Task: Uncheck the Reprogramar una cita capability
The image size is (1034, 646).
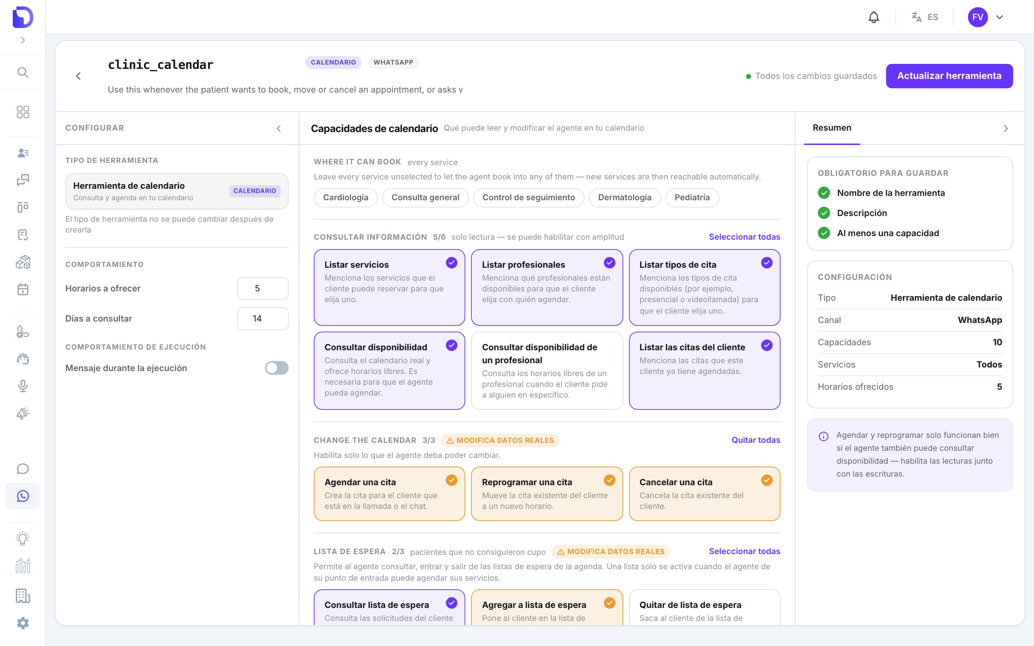Action: [x=547, y=493]
